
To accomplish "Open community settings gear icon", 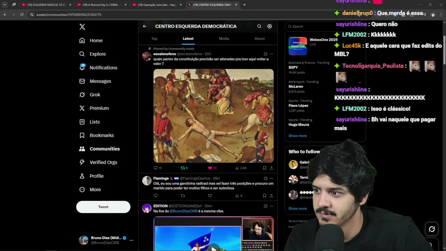I will tap(270, 26).
